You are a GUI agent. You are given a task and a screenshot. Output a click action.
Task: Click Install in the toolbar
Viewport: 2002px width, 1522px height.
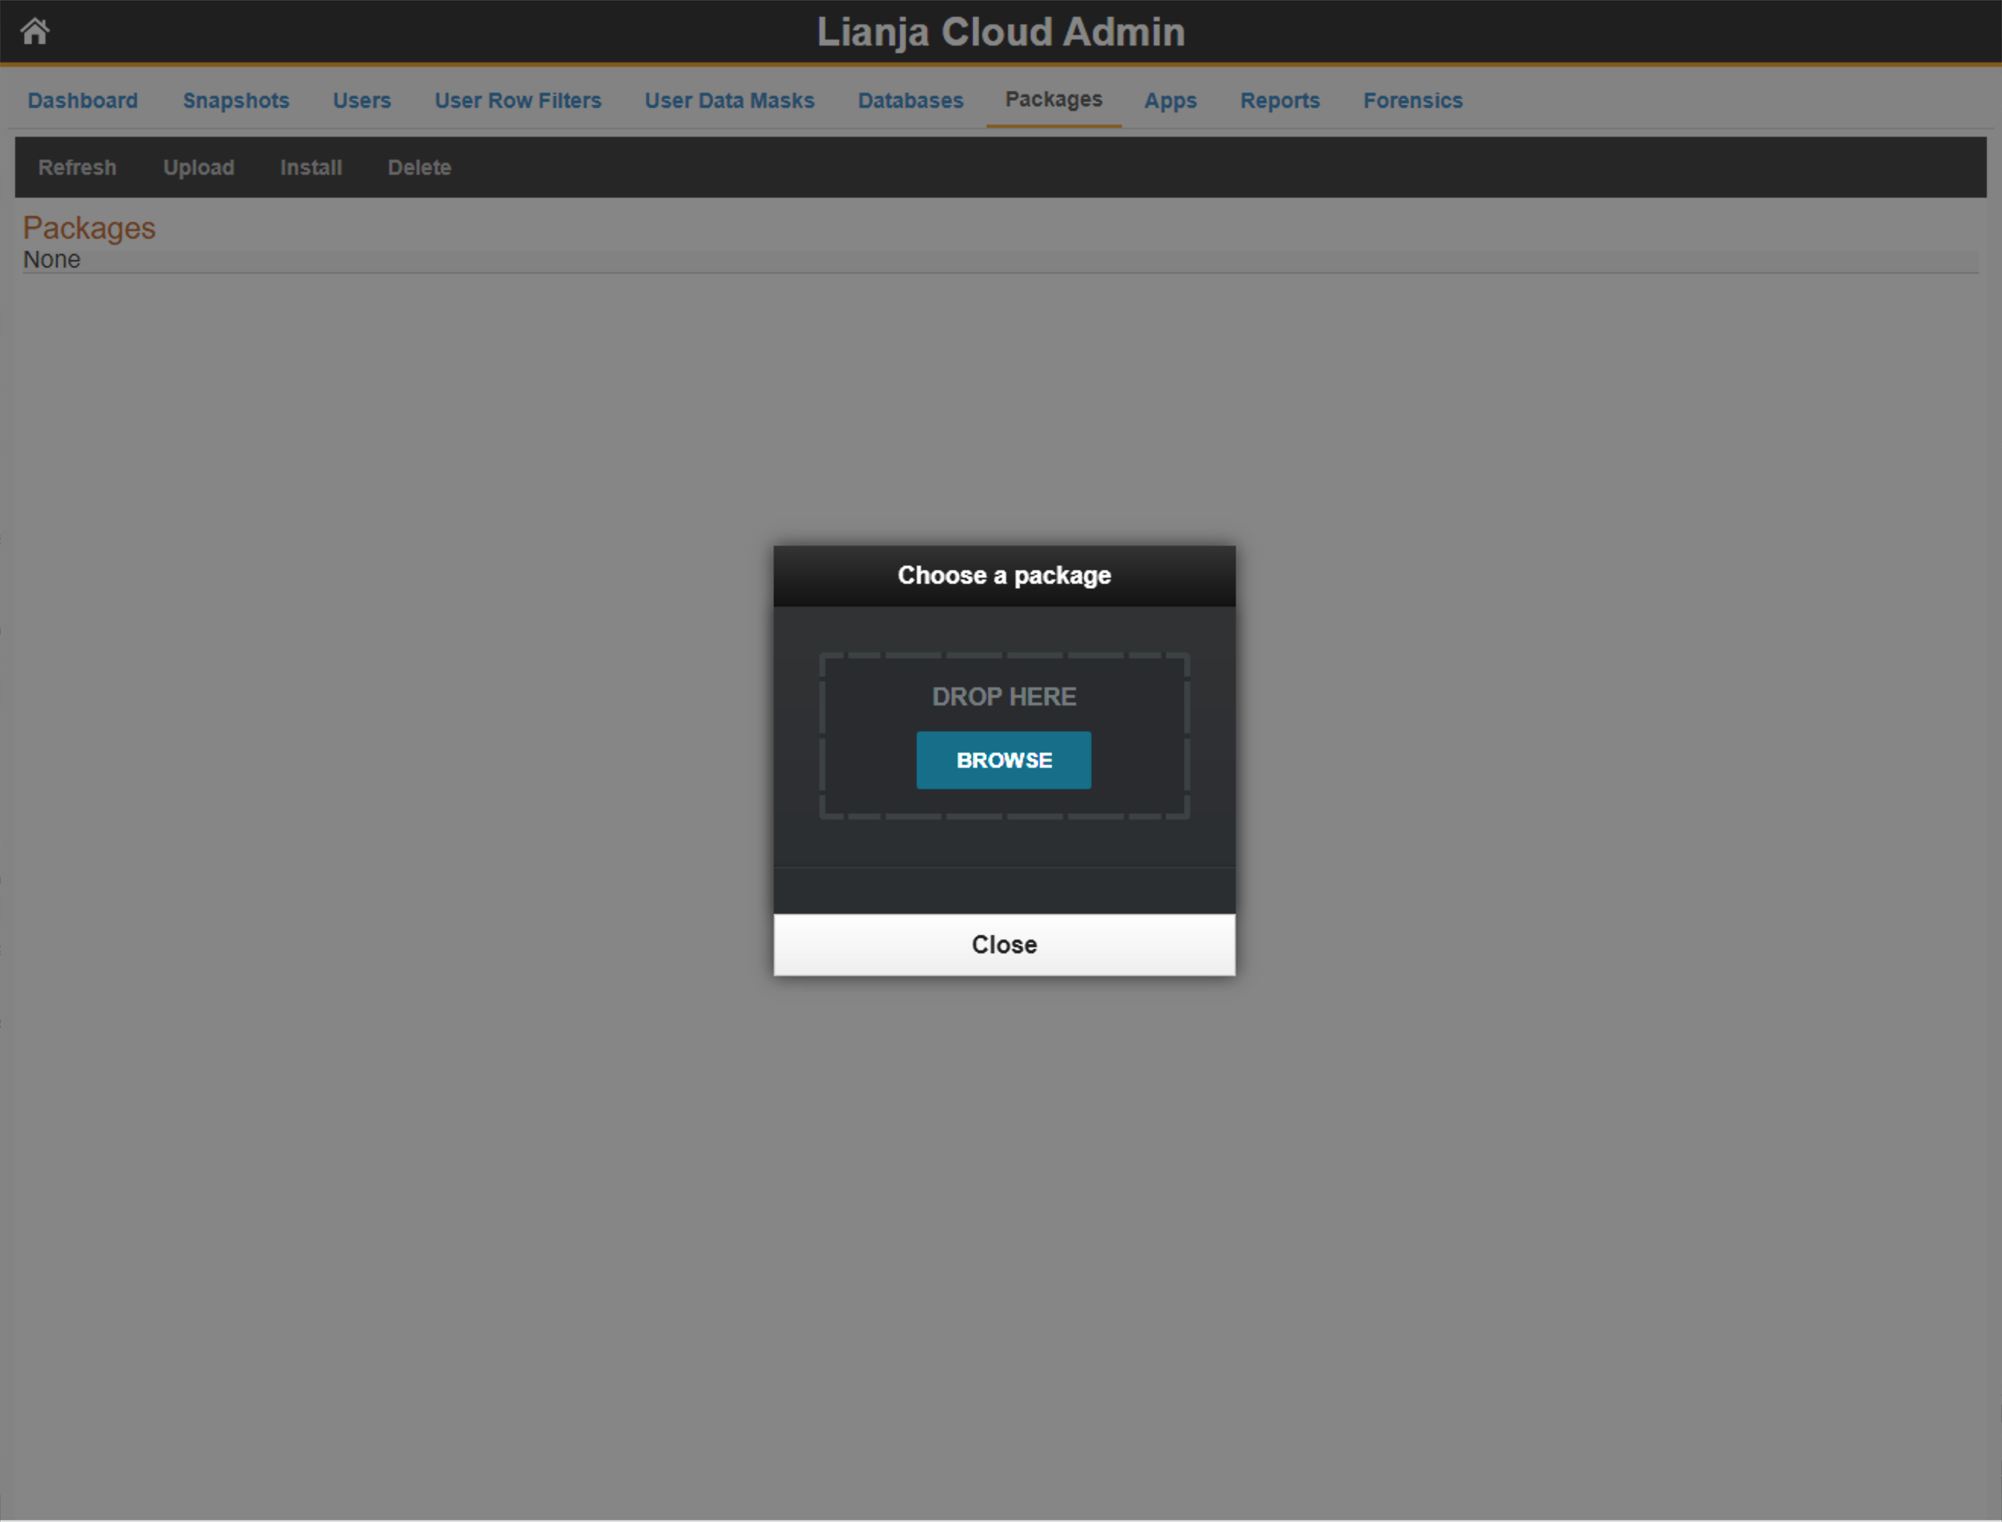311,167
